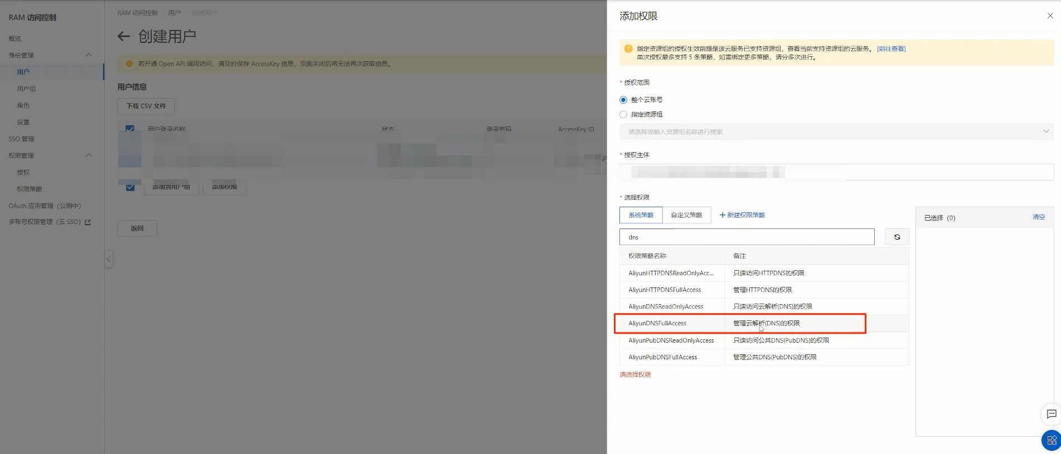Collapse the 身份管理 section in the sidebar
The width and height of the screenshot is (1061, 454).
point(89,55)
